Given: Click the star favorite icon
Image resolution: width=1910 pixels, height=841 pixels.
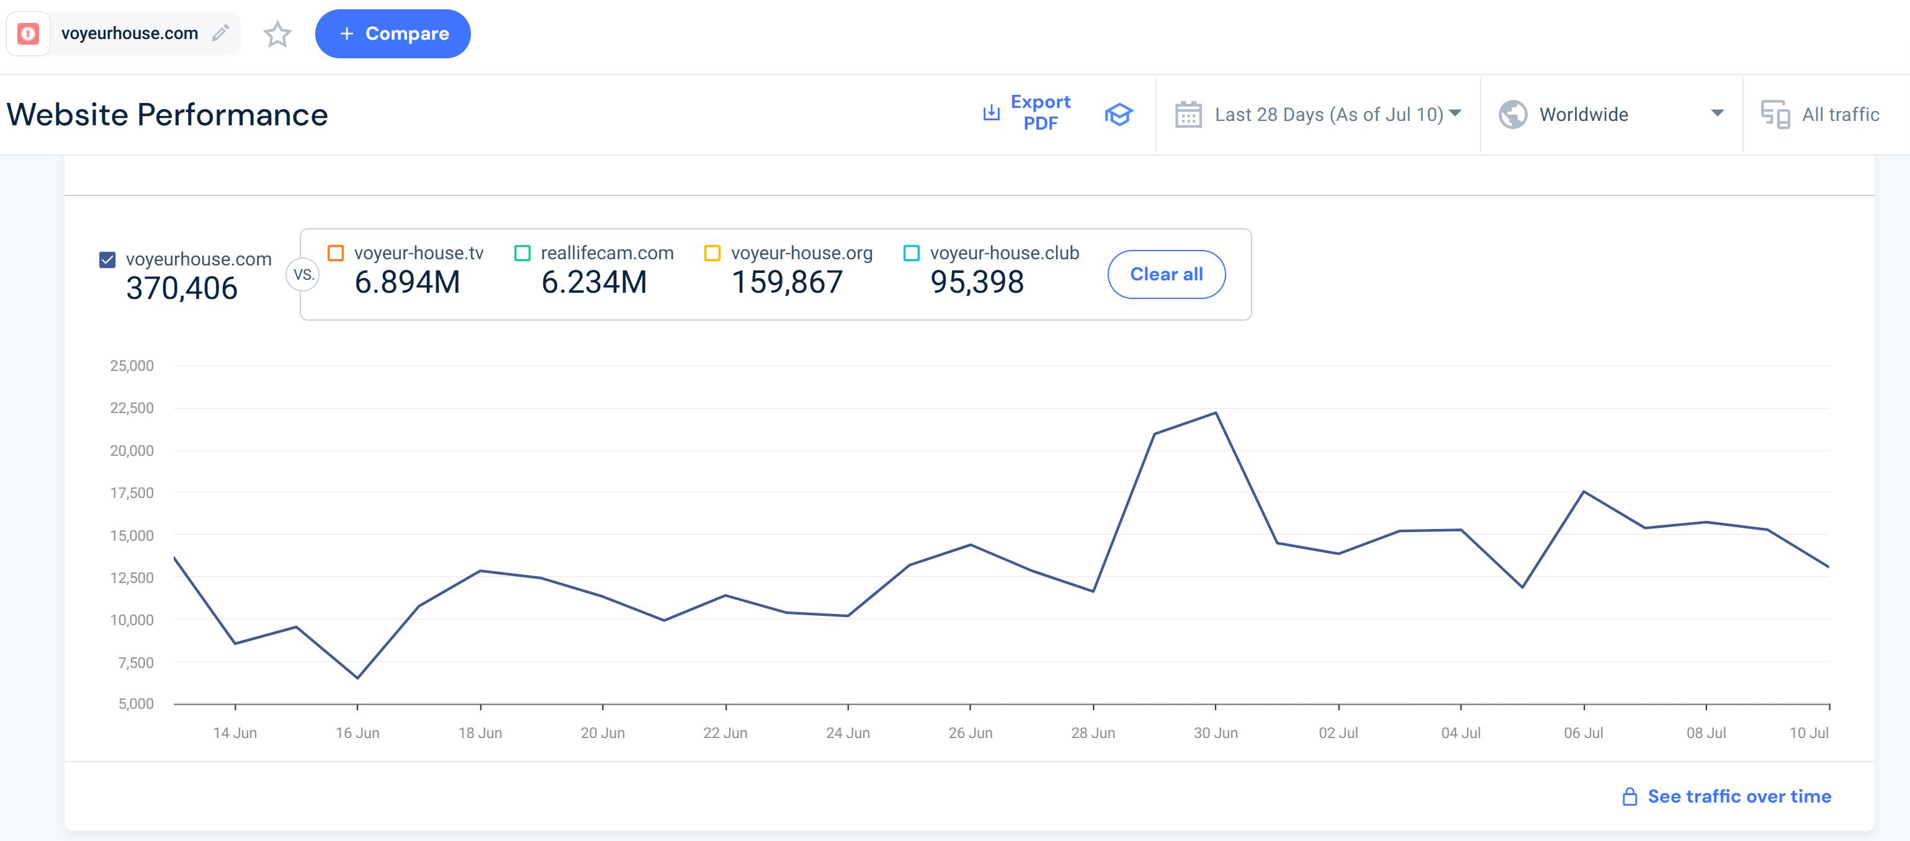Looking at the screenshot, I should 277,34.
